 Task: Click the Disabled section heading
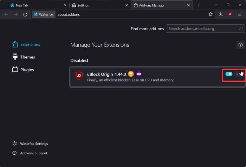click(79, 60)
